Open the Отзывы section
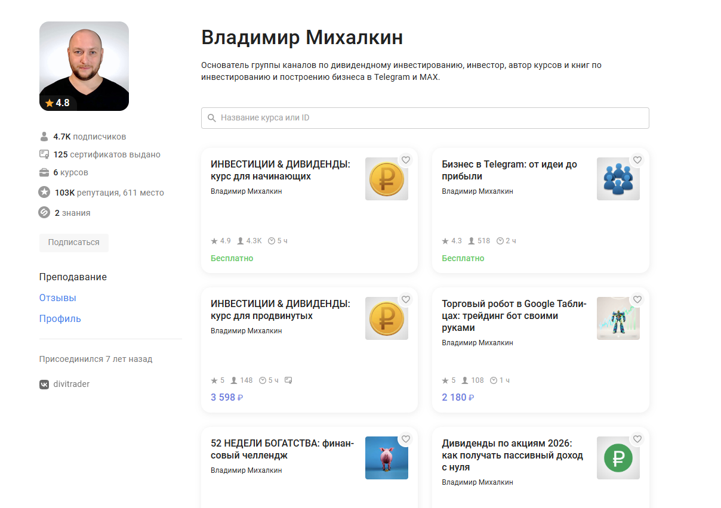The width and height of the screenshot is (721, 508). (58, 298)
